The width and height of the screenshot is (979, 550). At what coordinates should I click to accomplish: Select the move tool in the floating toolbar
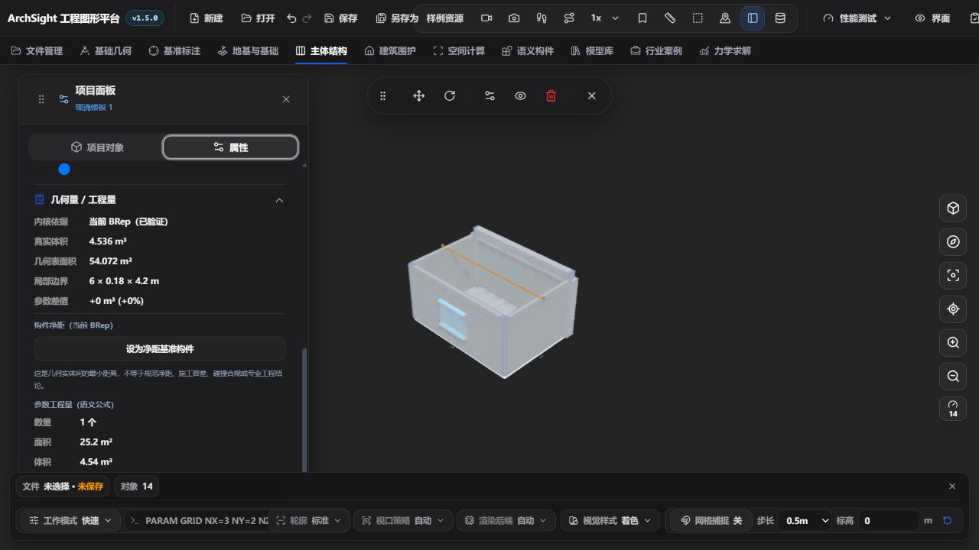pos(419,96)
